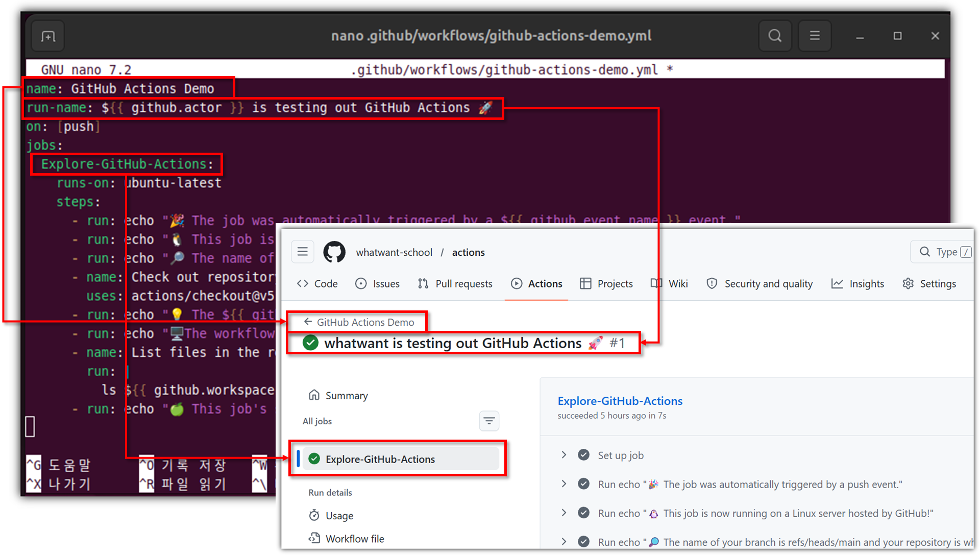The height and width of the screenshot is (555, 980).
Task: Open the Security and quality tab
Action: (759, 284)
